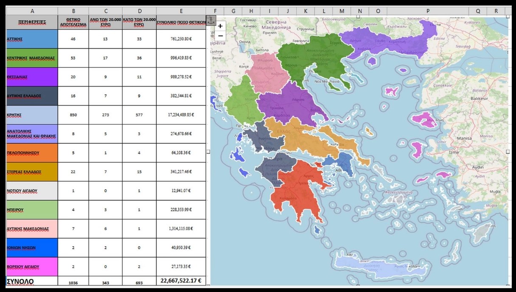Click the ΚΡΗΤΗΣ total amount 17,234,489.85 € cell

[181, 115]
